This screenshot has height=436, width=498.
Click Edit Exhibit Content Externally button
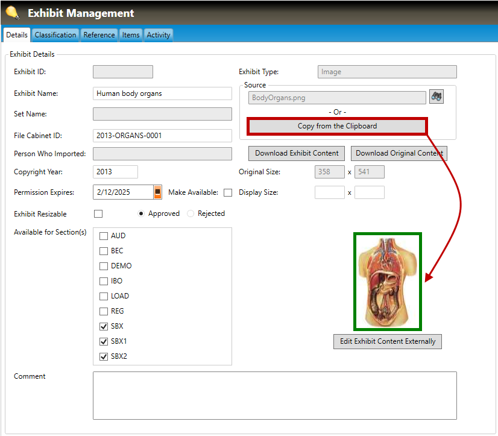click(388, 341)
